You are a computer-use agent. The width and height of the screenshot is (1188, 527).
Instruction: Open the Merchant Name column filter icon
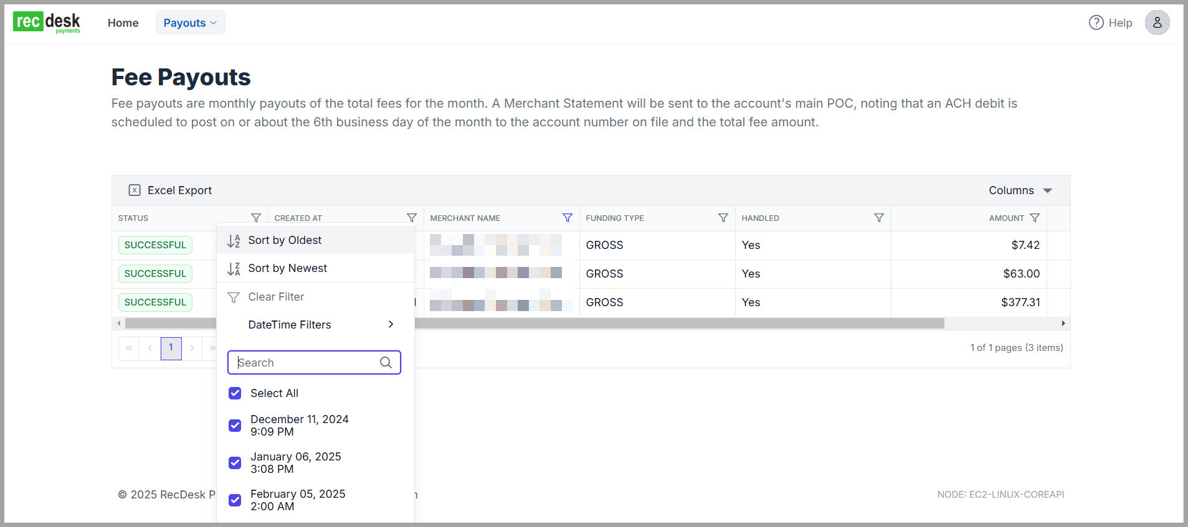pyautogui.click(x=567, y=218)
